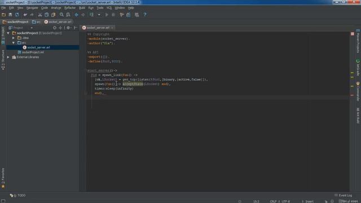Open the run configuration dropdown
Screen dimensions: 361x203
(x=99, y=15)
